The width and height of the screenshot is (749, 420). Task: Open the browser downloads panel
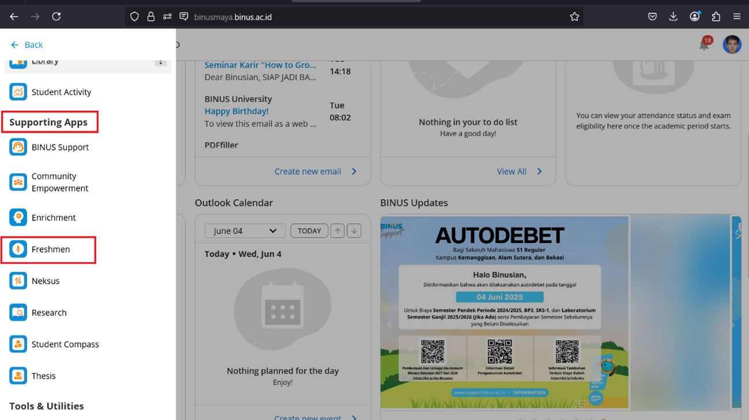tap(673, 17)
